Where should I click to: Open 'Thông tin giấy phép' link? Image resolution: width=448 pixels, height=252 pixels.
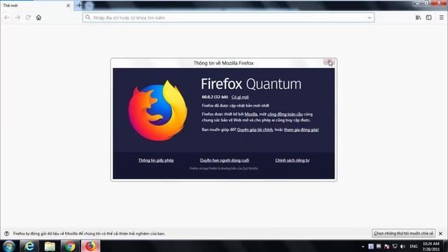point(156,160)
